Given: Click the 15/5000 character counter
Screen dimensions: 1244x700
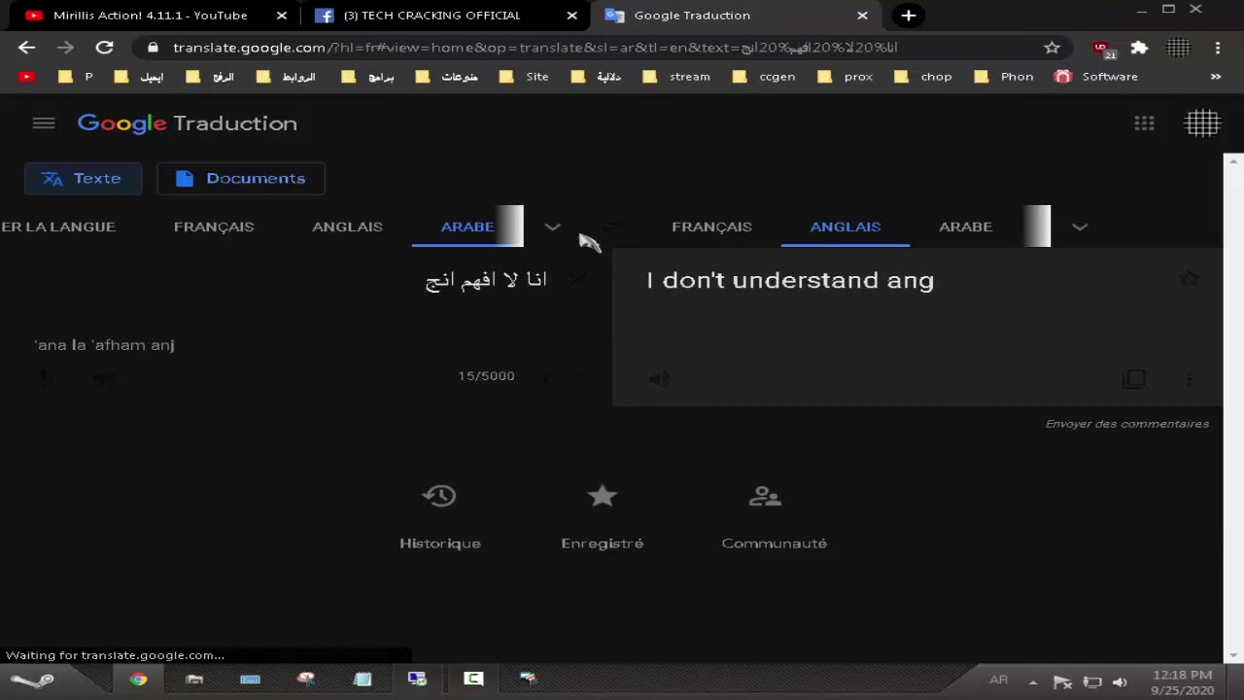Looking at the screenshot, I should (486, 376).
